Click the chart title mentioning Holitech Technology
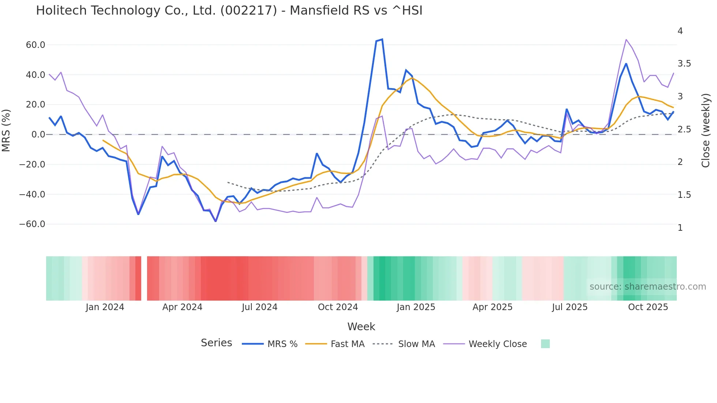Viewport: 717px width, 403px height. coord(229,11)
